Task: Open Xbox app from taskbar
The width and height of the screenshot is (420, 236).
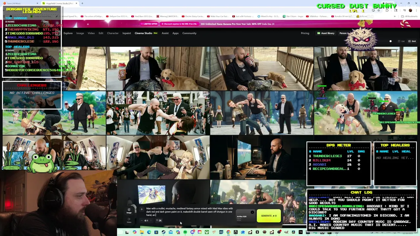Action: (207, 232)
